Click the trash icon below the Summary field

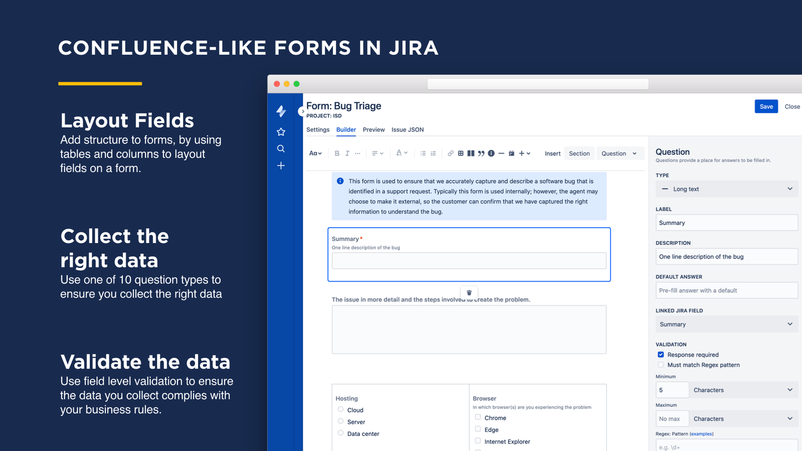[x=469, y=293]
